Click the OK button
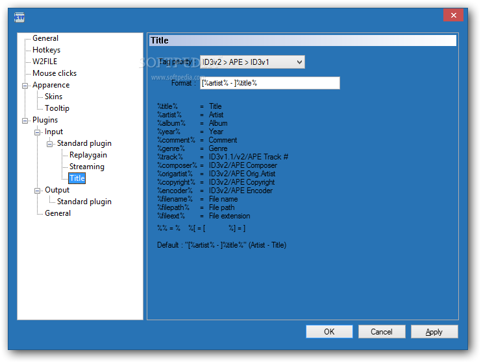This screenshot has height=363, width=481. click(x=329, y=332)
